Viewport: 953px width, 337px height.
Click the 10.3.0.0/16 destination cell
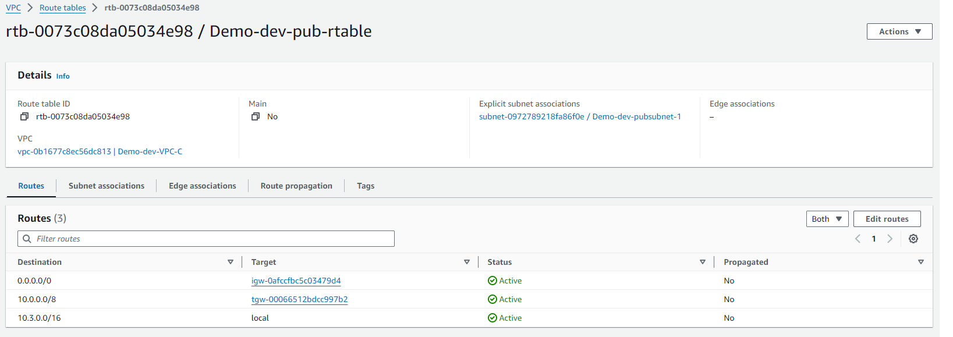click(39, 318)
